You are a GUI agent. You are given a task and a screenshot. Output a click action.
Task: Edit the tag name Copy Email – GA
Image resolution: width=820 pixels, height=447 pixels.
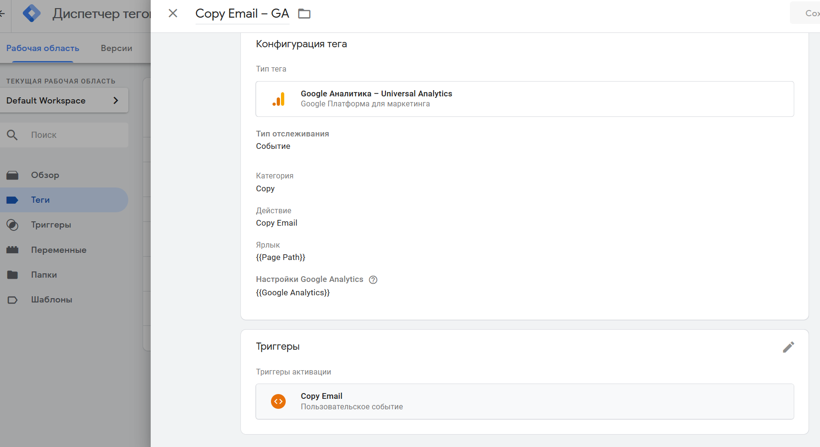[x=242, y=13]
